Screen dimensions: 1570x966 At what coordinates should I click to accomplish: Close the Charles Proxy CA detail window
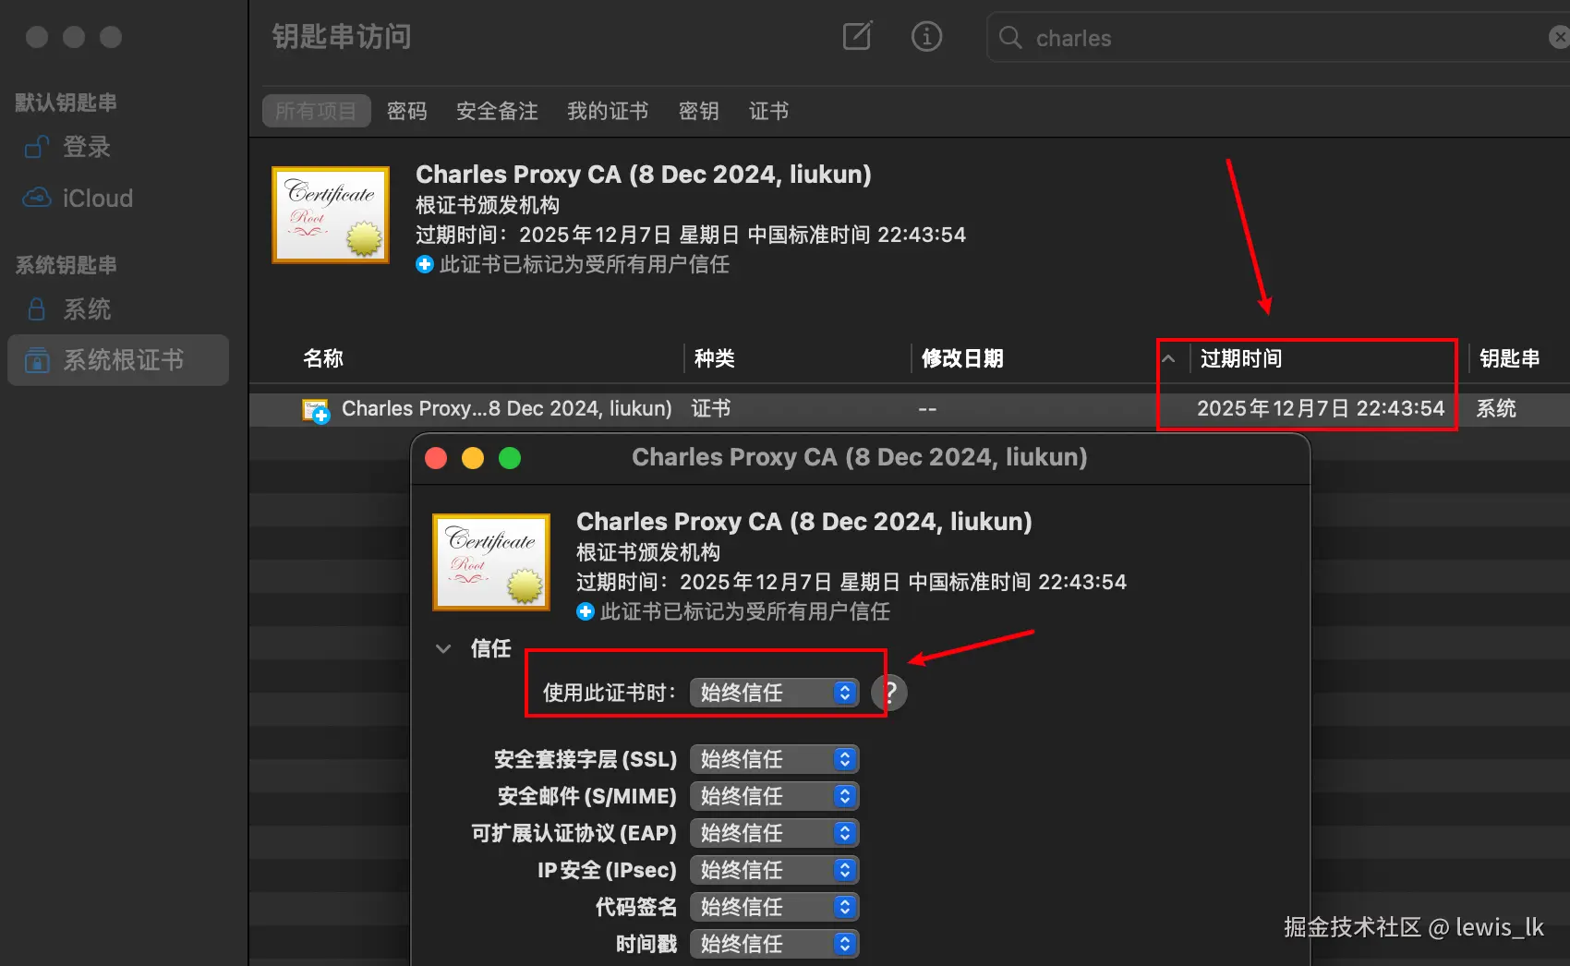(436, 458)
